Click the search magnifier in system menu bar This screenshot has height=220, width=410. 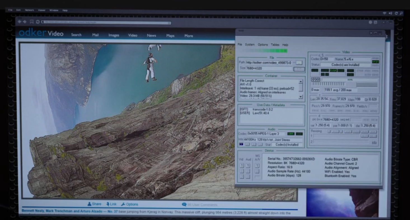401,13
